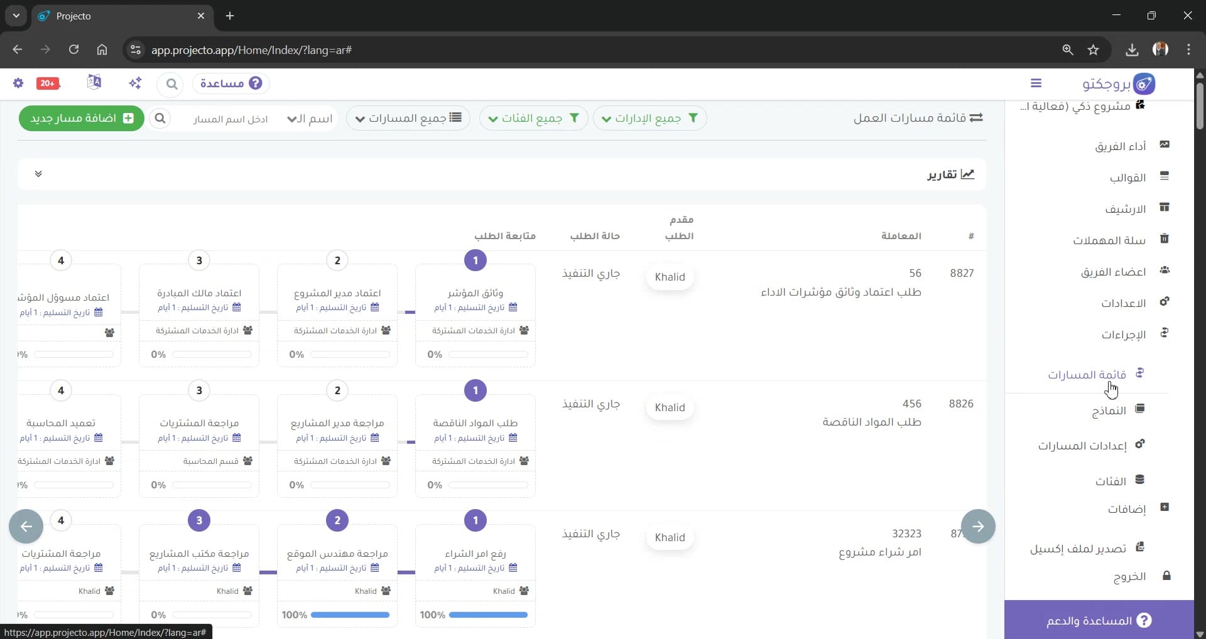Click the إعدادات المسارات gear icon
The height and width of the screenshot is (639, 1206).
(x=1140, y=444)
